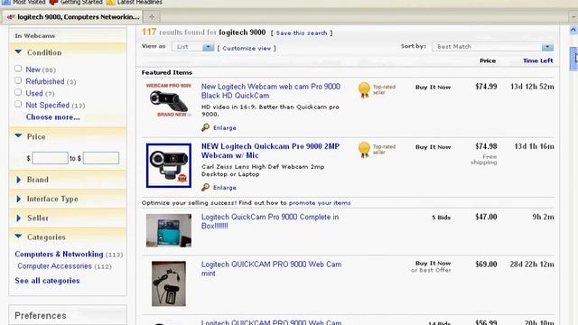This screenshot has height=325, width=578.
Task: Open the Computers & Networking category link
Action: click(59, 255)
